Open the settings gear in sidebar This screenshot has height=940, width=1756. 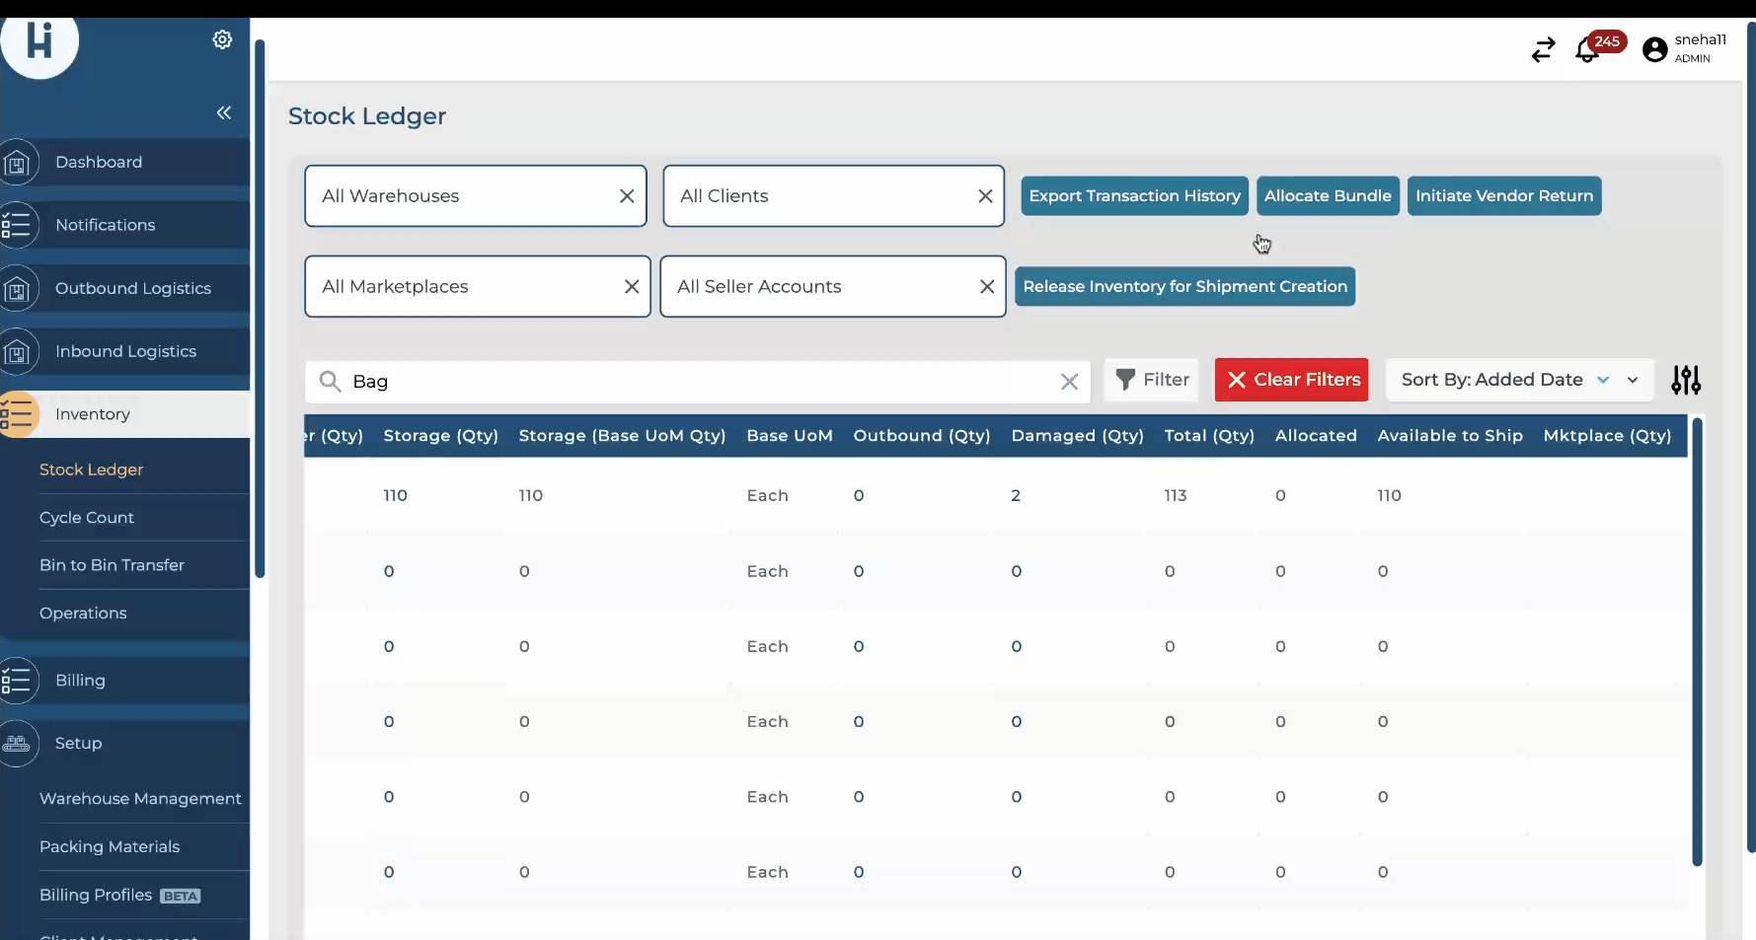click(222, 39)
